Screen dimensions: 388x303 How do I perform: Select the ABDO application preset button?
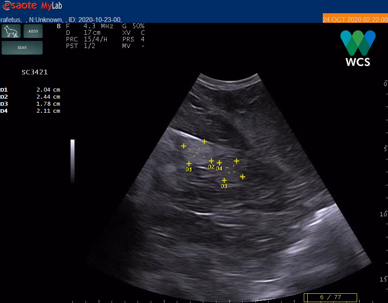coord(33,31)
